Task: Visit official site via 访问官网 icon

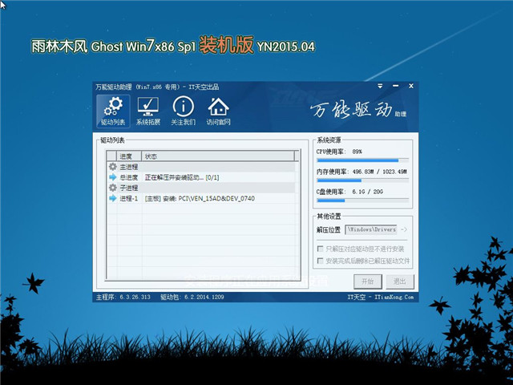Action: click(219, 111)
